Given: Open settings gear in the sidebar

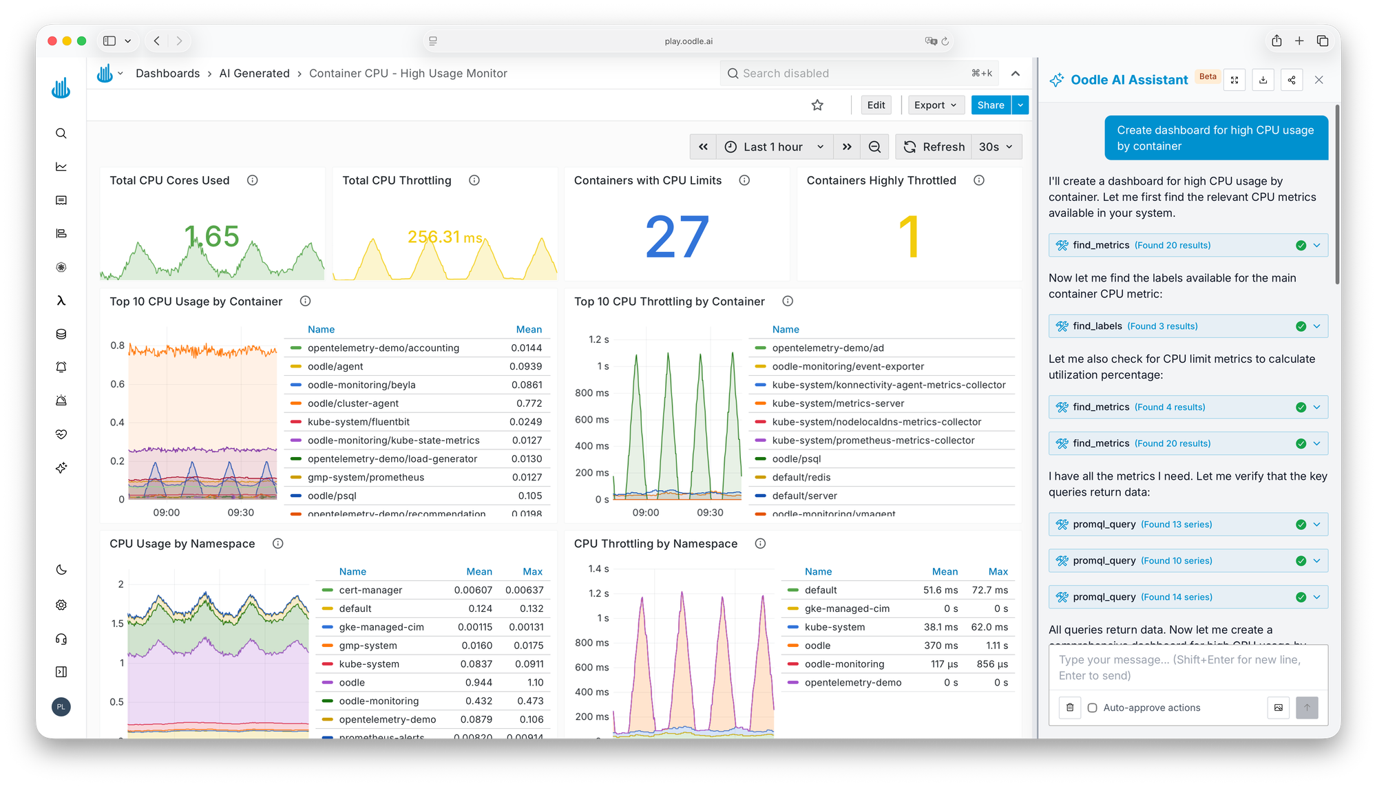Looking at the screenshot, I should pos(61,605).
